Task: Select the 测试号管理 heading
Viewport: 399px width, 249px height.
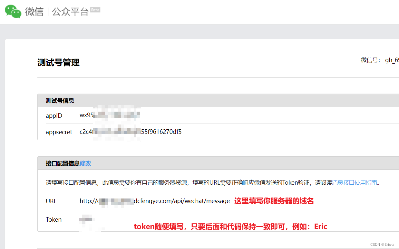Action: pyautogui.click(x=58, y=62)
